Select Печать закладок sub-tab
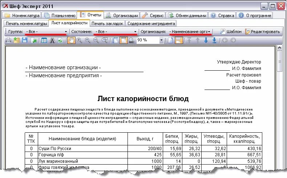Viewport: 287px width, 178px height. 107,24
